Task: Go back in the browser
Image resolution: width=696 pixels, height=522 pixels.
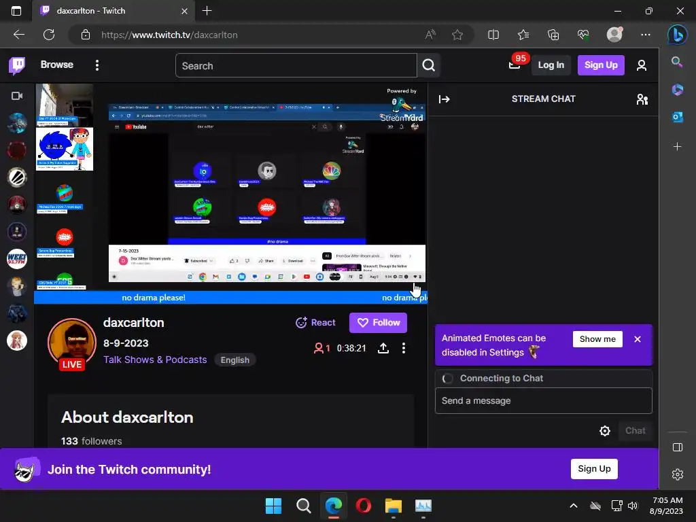Action: pos(18,35)
